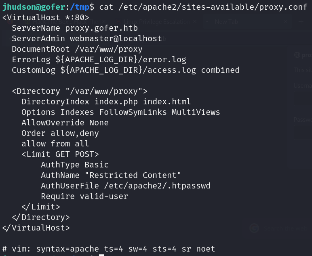Screen dimensions: 312x256
Task: Click the AuthType Basic line
Action: (x=75, y=165)
